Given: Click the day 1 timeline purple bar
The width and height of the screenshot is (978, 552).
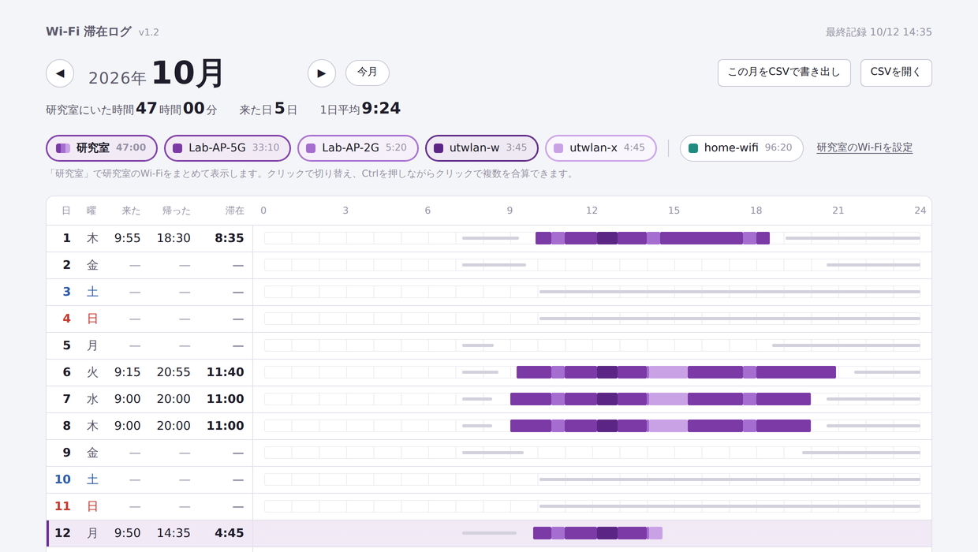Looking at the screenshot, I should [652, 238].
